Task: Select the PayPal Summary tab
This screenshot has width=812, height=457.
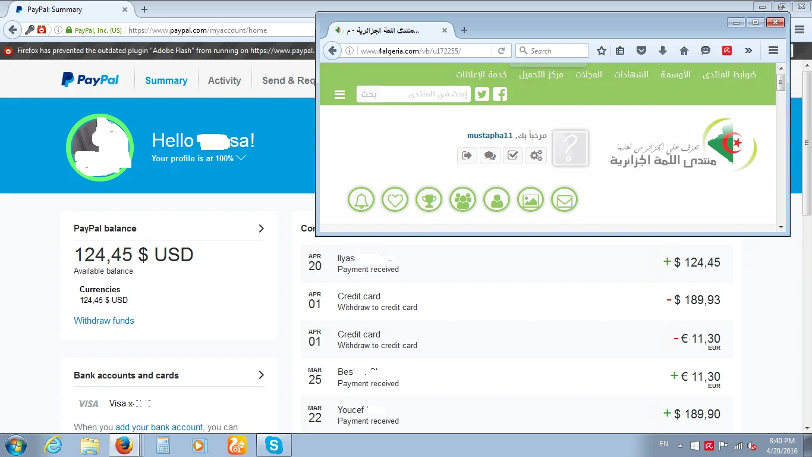Action: [166, 80]
